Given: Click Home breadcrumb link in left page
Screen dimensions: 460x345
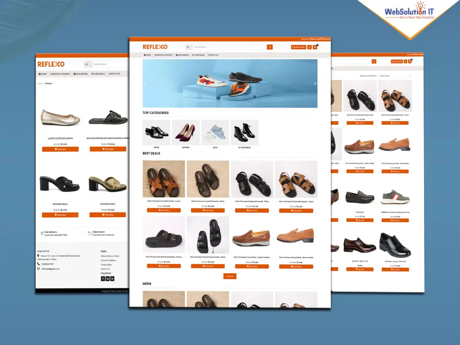Looking at the screenshot, I should tap(40, 83).
